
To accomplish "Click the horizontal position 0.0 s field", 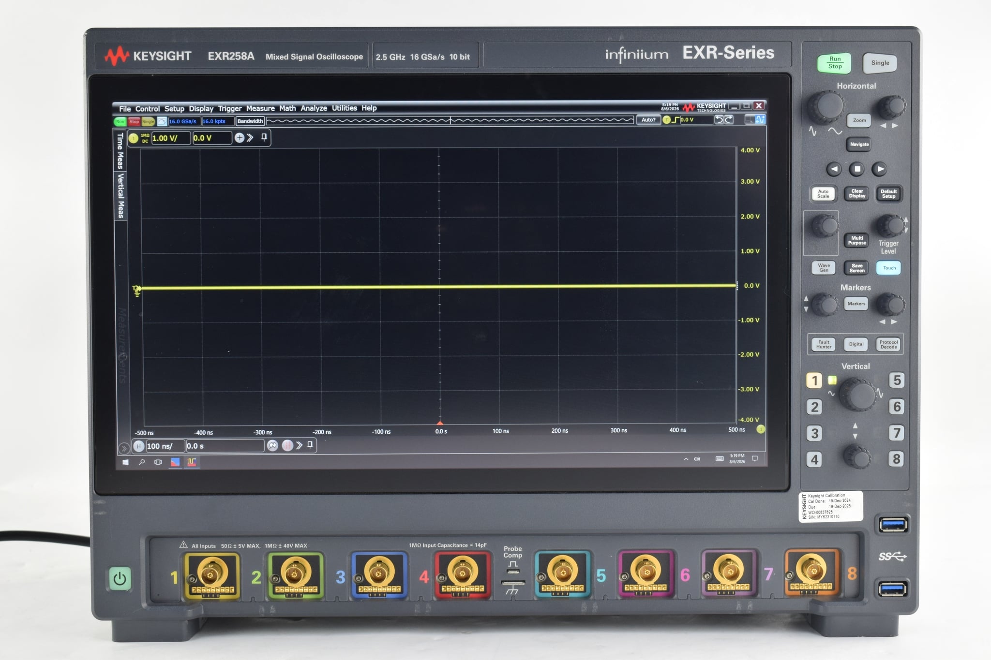I will 225,446.
